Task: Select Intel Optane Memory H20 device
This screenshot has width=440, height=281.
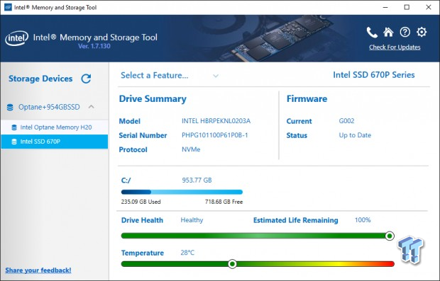Action: click(x=55, y=127)
